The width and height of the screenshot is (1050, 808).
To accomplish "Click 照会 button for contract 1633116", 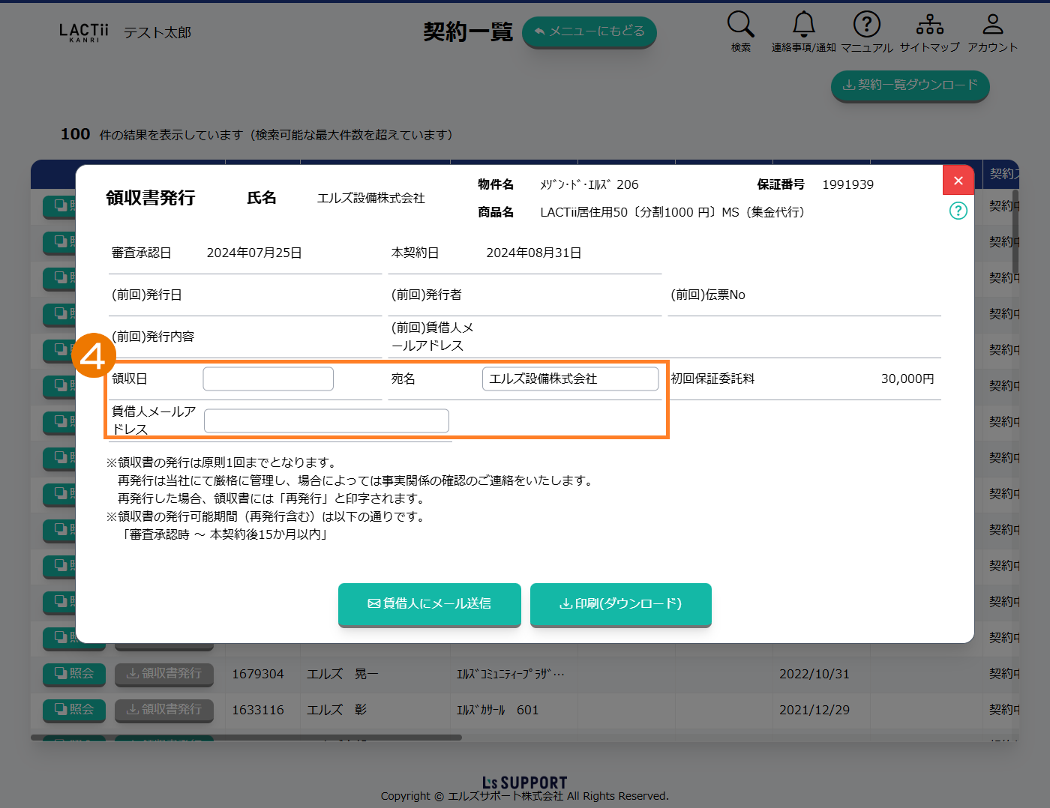I will tap(74, 710).
